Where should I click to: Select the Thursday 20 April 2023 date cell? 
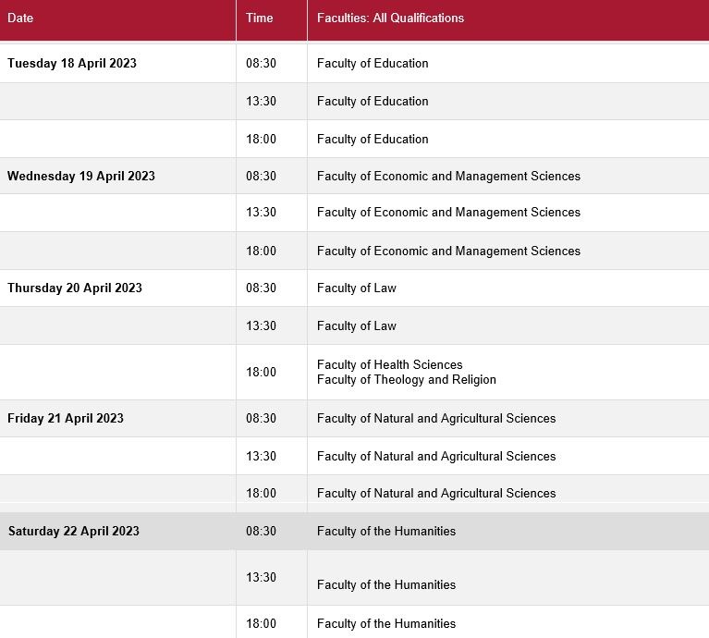75,288
